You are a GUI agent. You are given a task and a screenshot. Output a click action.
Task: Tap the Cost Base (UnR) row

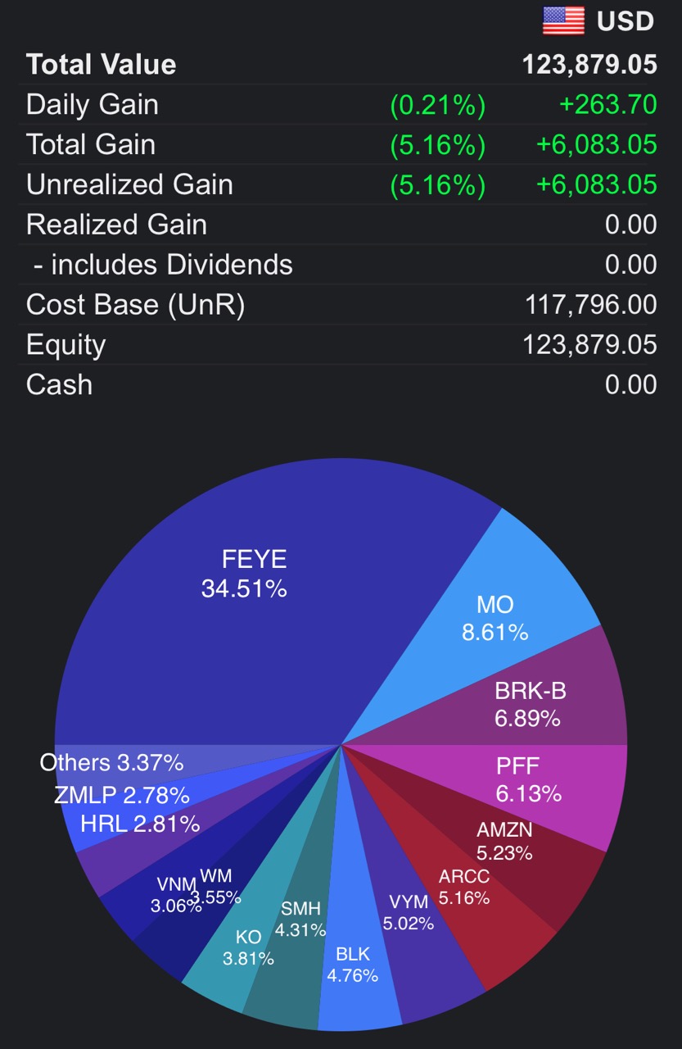(341, 305)
